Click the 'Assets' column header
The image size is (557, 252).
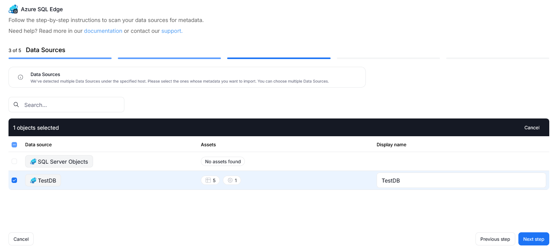point(208,145)
